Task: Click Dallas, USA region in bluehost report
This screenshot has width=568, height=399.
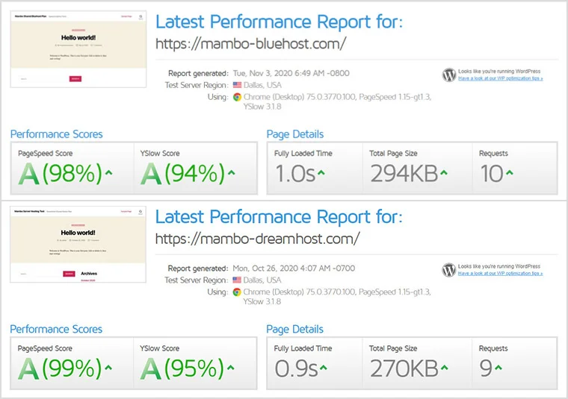Action: [x=262, y=85]
